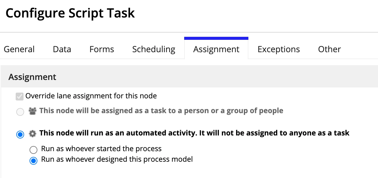Click 'Run as whoever started the process' label
This screenshot has width=378, height=178.
pos(101,149)
